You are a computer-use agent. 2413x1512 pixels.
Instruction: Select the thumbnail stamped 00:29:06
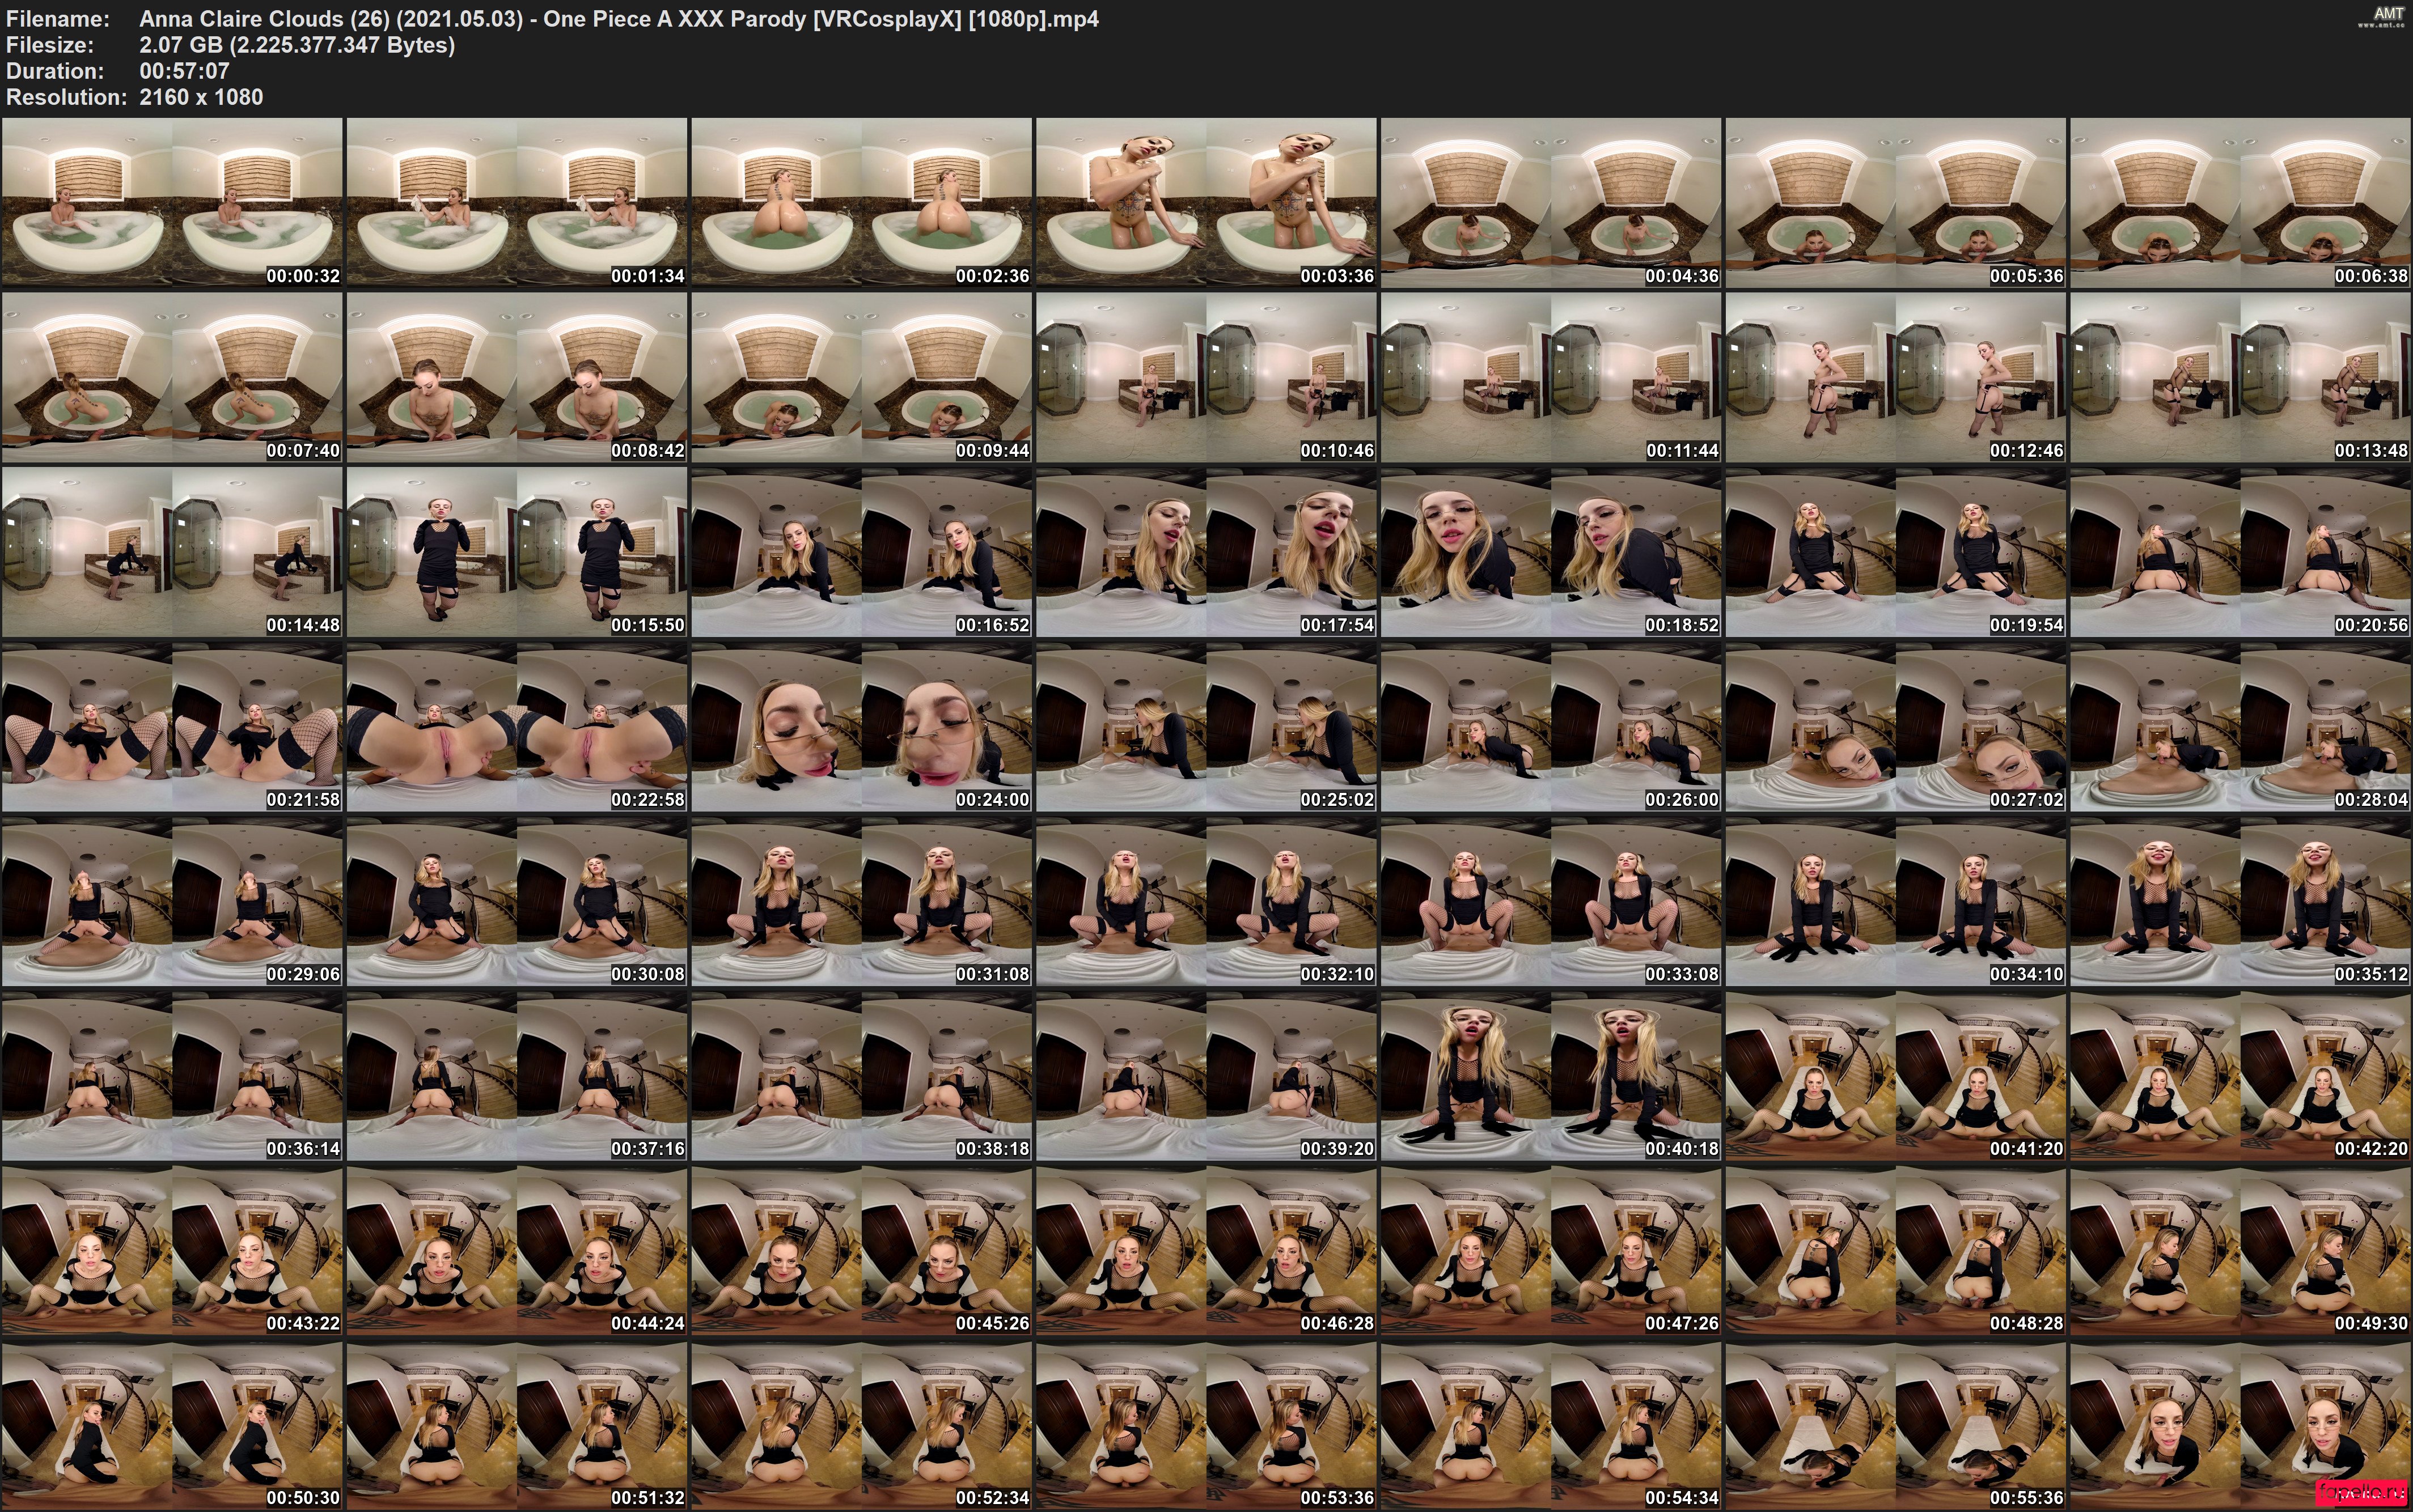coord(172,901)
